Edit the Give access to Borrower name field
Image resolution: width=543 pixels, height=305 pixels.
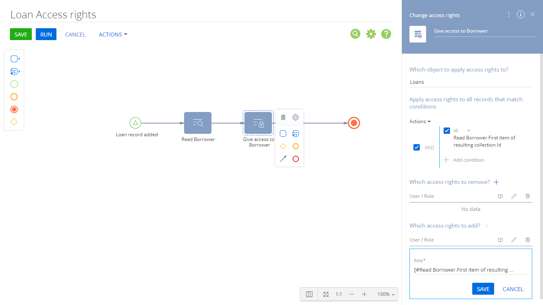click(x=485, y=31)
